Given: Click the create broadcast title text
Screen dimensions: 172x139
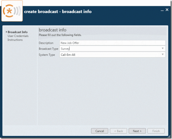Looking at the screenshot, I should [x=58, y=12].
